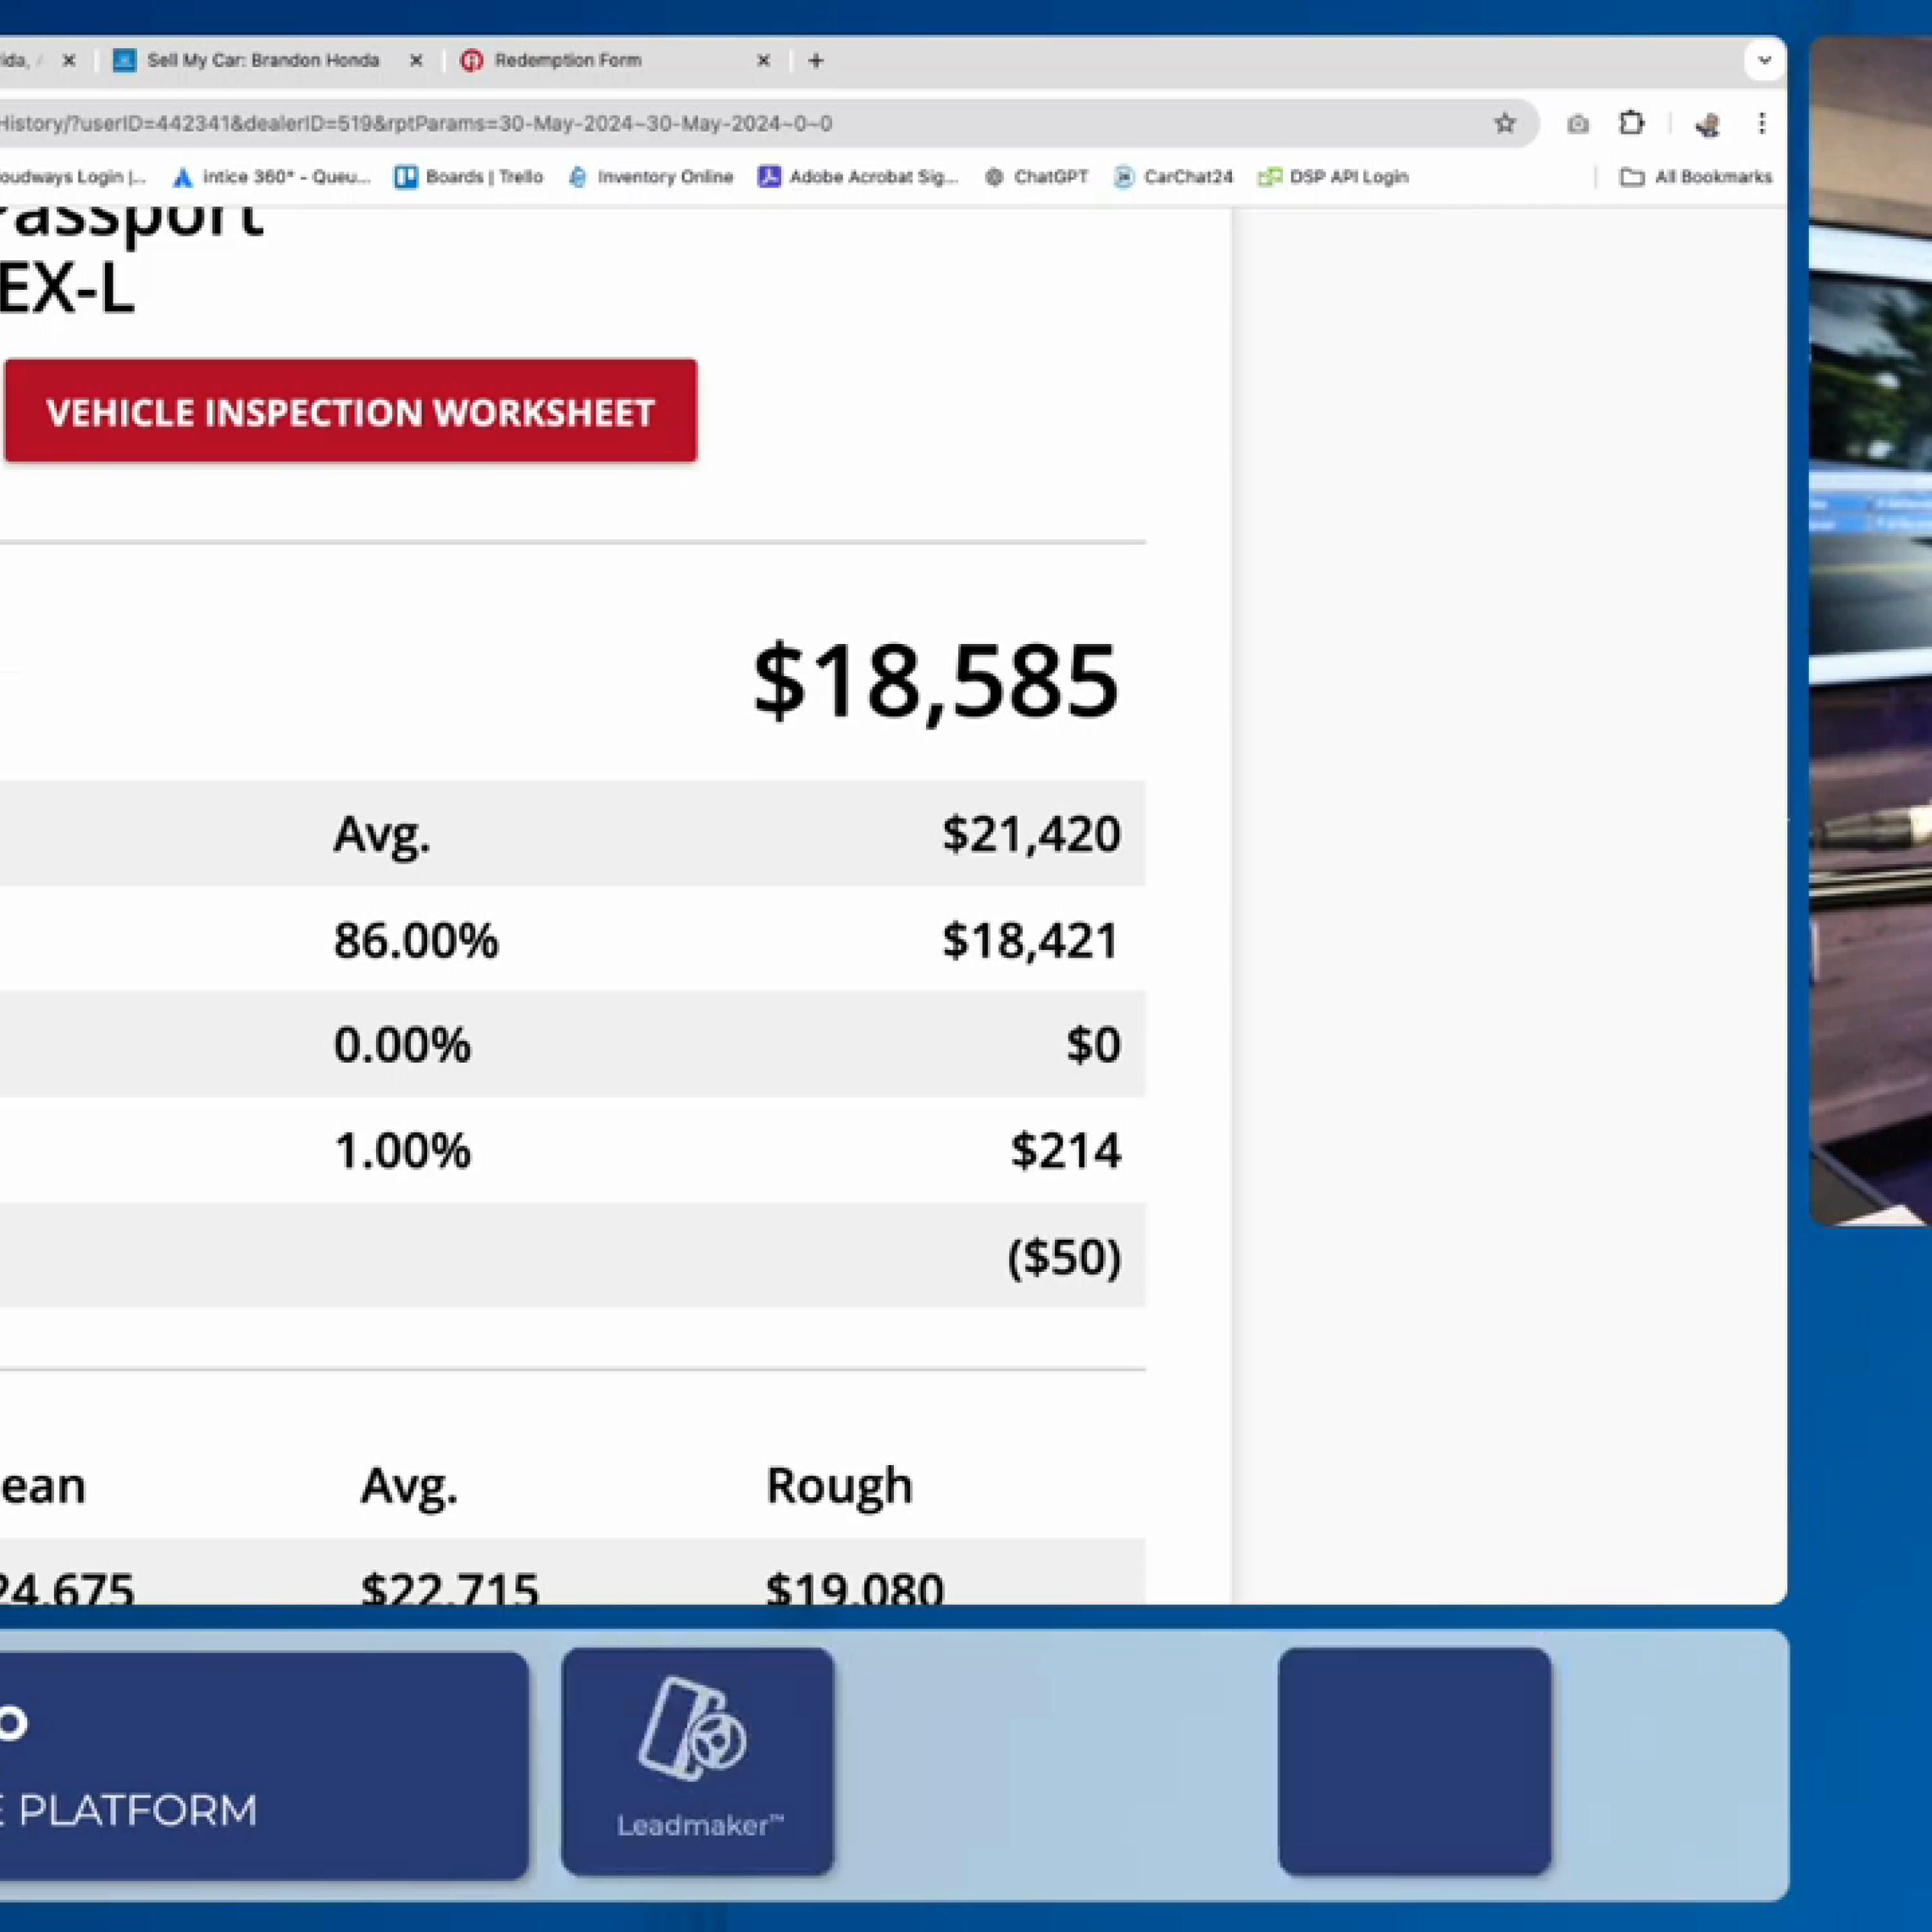Image resolution: width=1932 pixels, height=1932 pixels.
Task: Click the camera screenshot icon in toolbar
Action: [1577, 124]
